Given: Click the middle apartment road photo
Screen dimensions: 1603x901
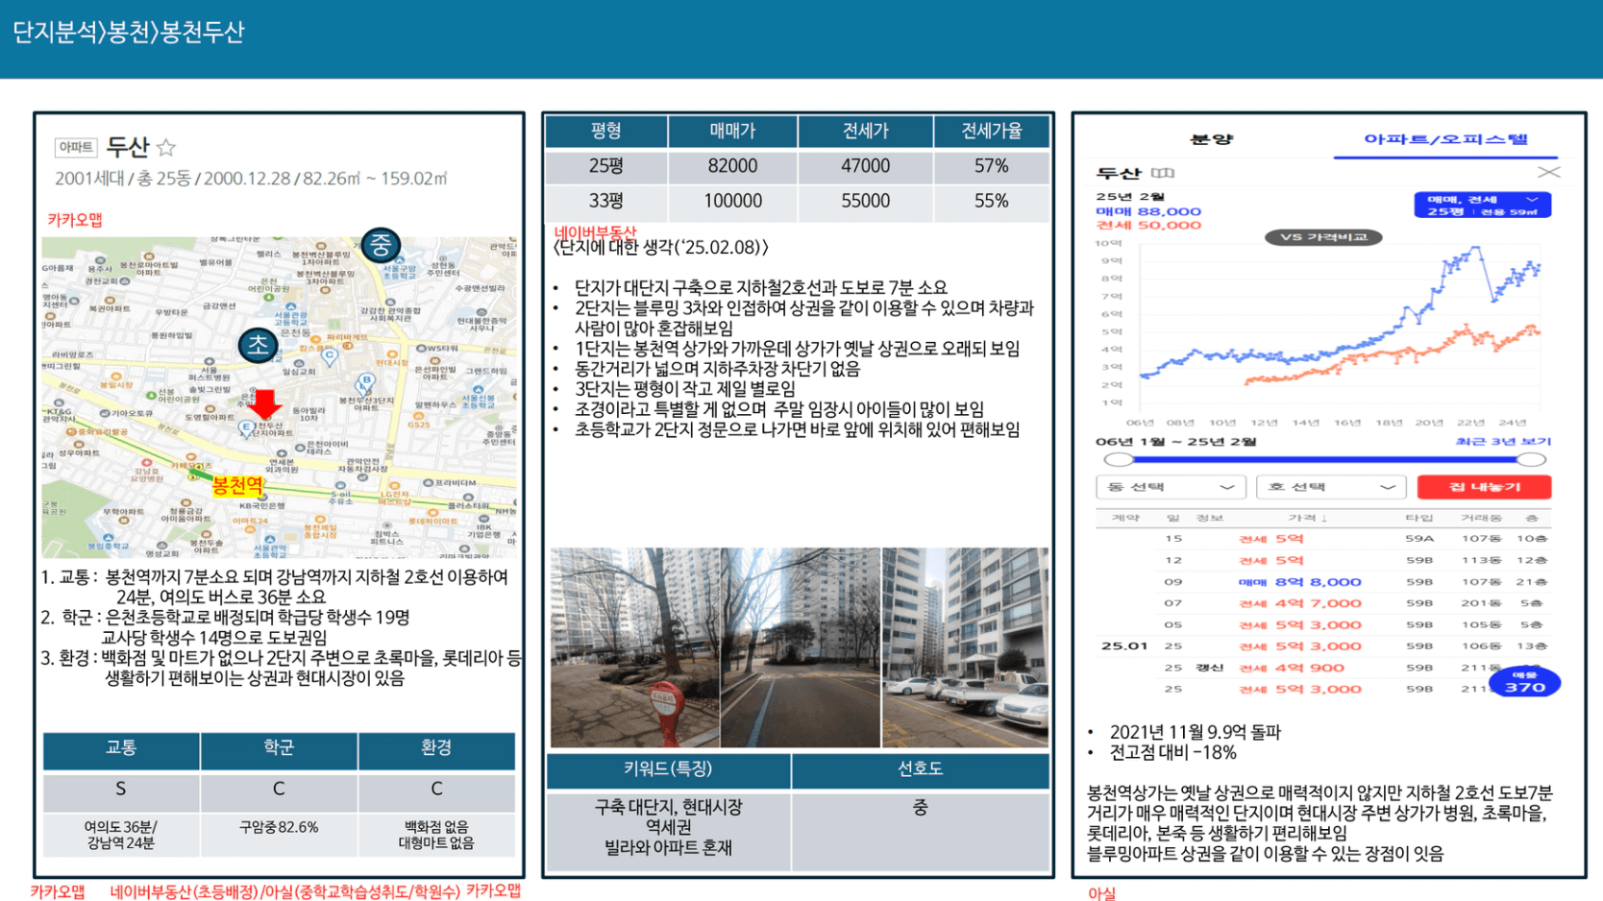Looking at the screenshot, I should point(801,647).
